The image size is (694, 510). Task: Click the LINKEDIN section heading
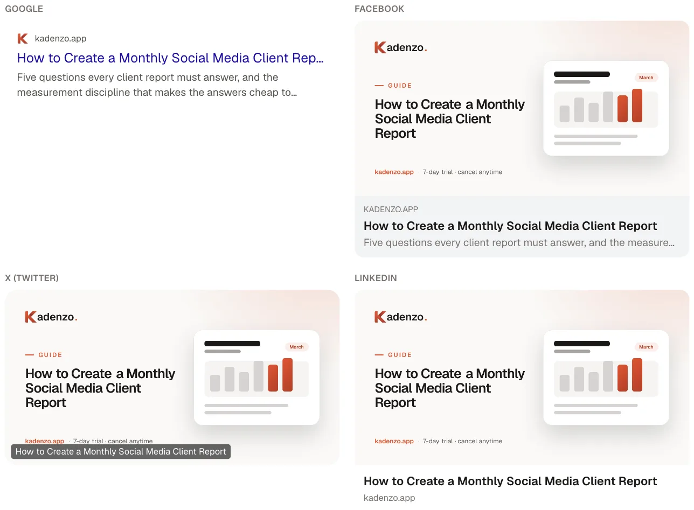(x=376, y=278)
